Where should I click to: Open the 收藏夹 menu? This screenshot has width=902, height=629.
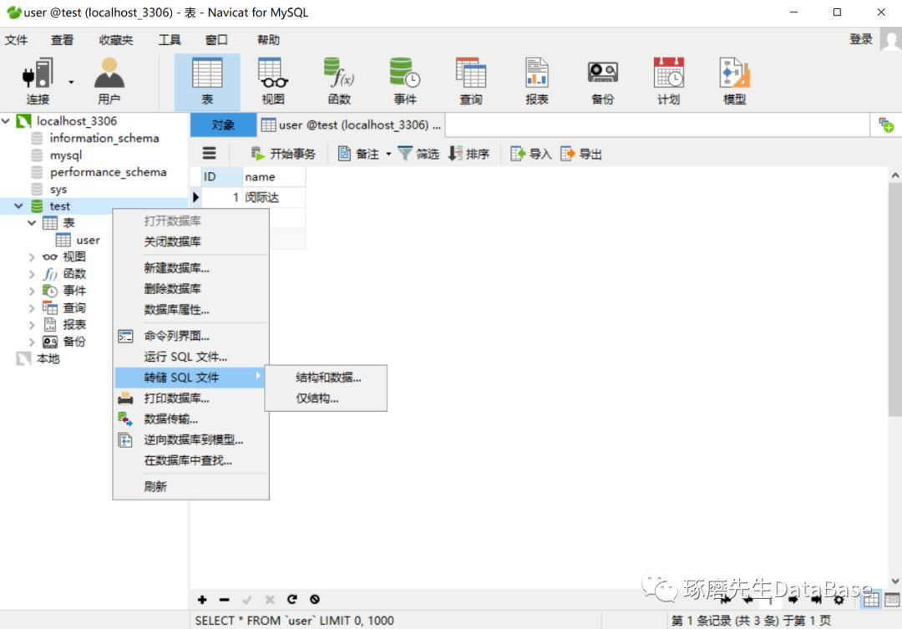click(115, 40)
